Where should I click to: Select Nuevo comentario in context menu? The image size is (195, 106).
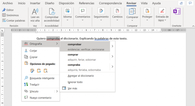tap(41, 98)
